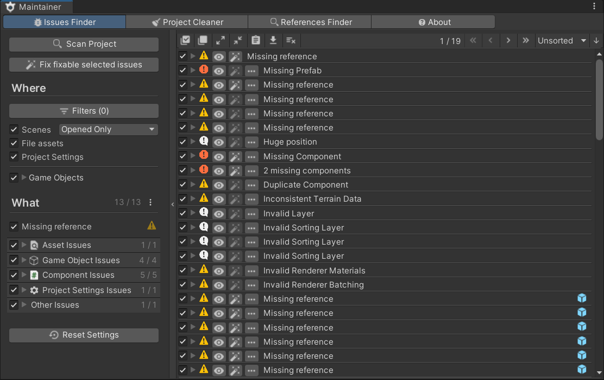Click the select all issues toolbar icon

185,40
